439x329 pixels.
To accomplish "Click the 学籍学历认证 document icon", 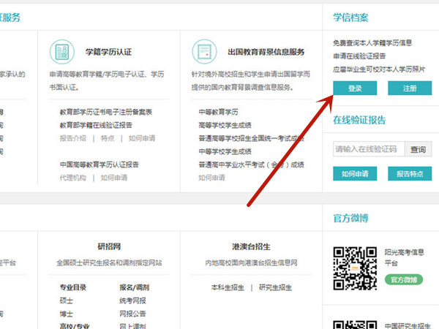I will coord(62,51).
